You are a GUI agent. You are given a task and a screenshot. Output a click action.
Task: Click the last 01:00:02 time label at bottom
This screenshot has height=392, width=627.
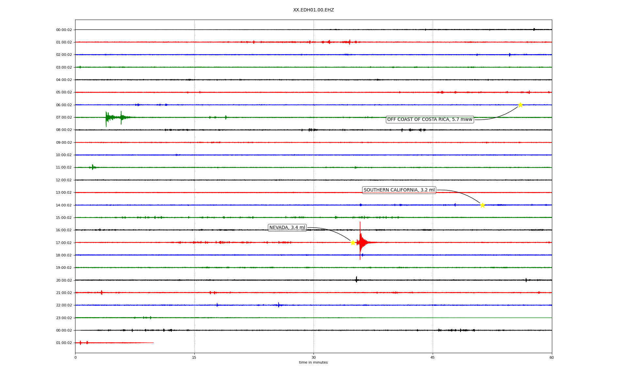[x=64, y=343]
